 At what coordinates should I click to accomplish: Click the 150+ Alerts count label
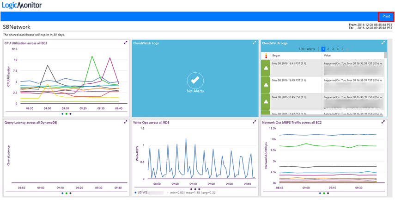pos(307,49)
